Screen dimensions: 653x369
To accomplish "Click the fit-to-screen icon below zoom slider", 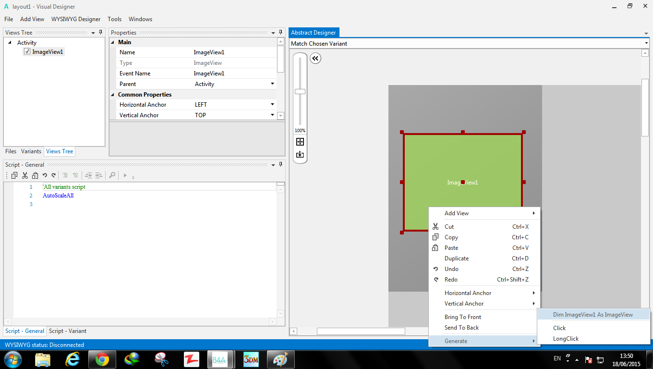I will [x=300, y=142].
